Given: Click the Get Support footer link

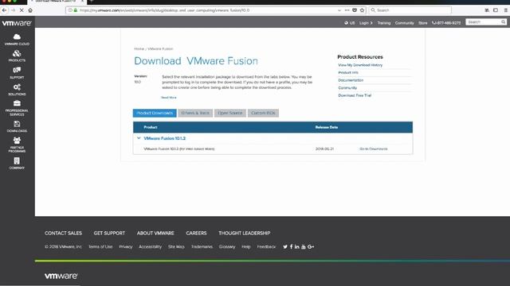Looking at the screenshot, I should [x=109, y=233].
